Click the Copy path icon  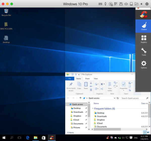(x=91, y=86)
